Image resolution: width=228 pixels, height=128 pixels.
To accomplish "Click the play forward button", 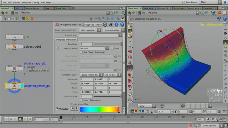I will tap(25, 119).
